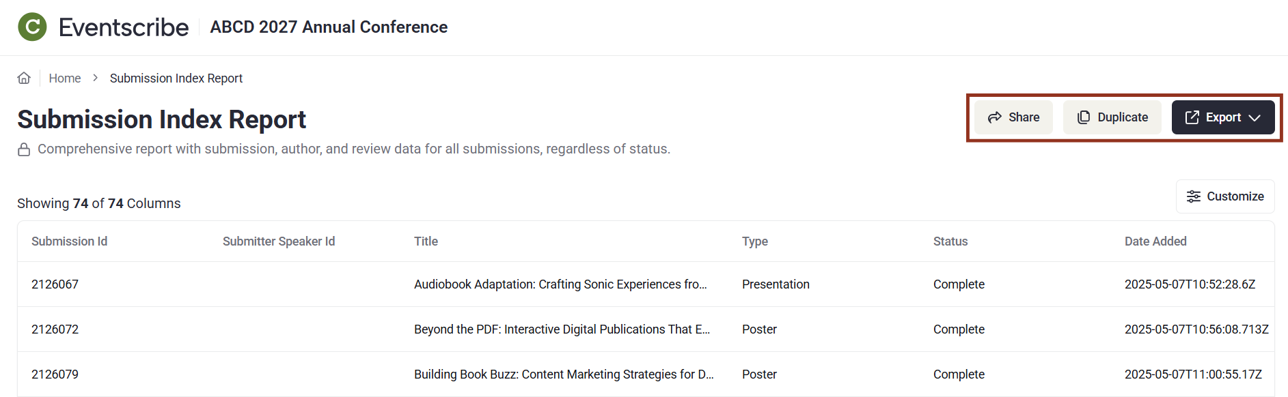
Task: Open the Home breadcrumb link
Action: click(x=65, y=78)
